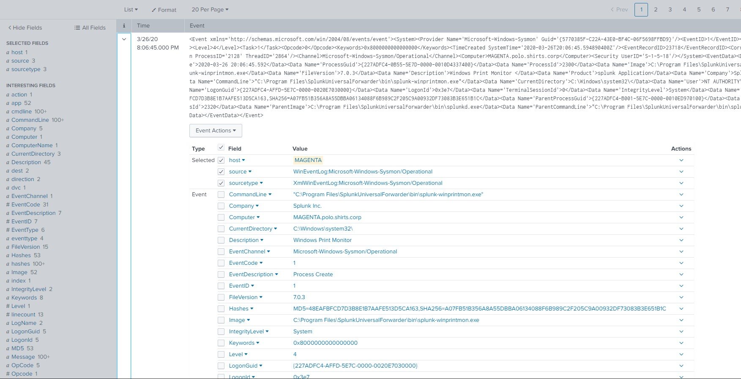
Task: Open the sourcetype field dropdown
Action: click(x=246, y=183)
